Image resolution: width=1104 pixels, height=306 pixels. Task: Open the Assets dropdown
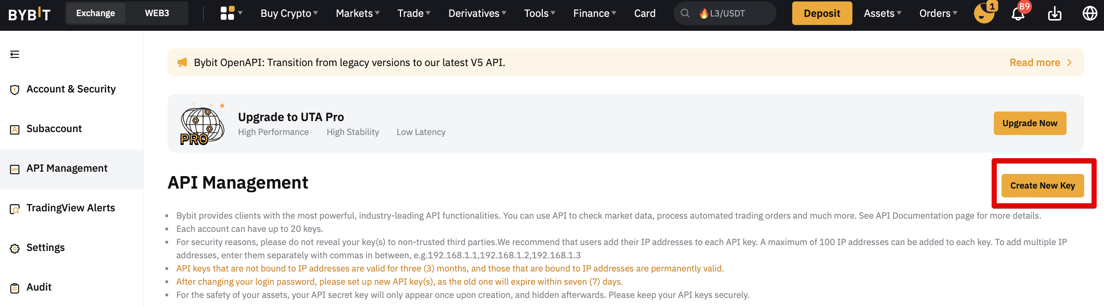point(882,13)
